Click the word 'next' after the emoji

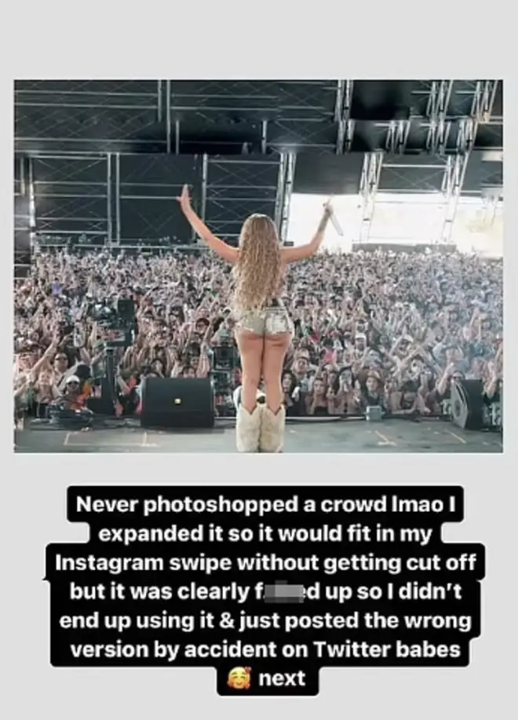[x=282, y=678]
